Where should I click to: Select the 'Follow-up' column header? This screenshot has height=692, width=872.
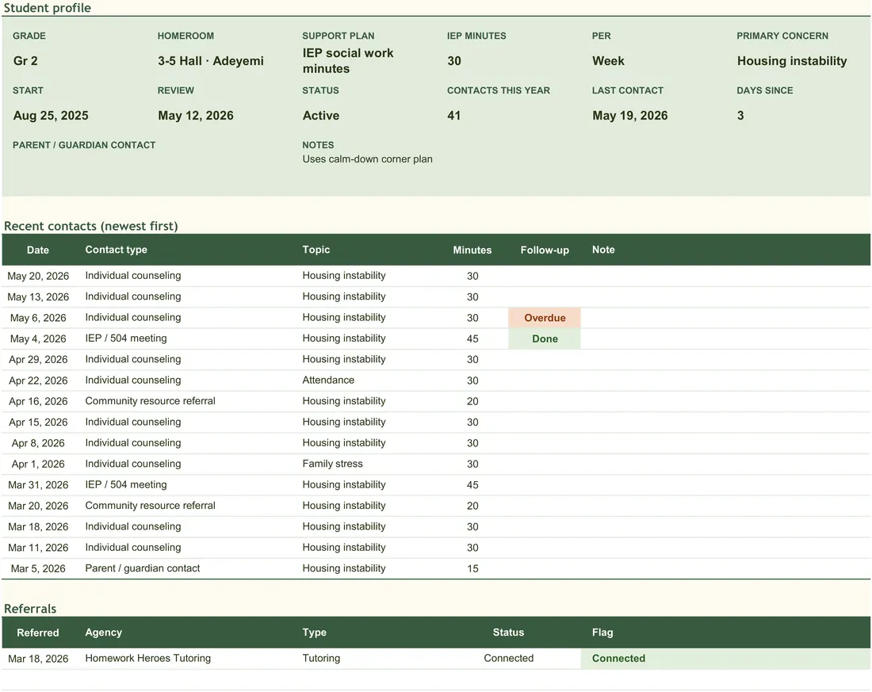click(x=545, y=250)
